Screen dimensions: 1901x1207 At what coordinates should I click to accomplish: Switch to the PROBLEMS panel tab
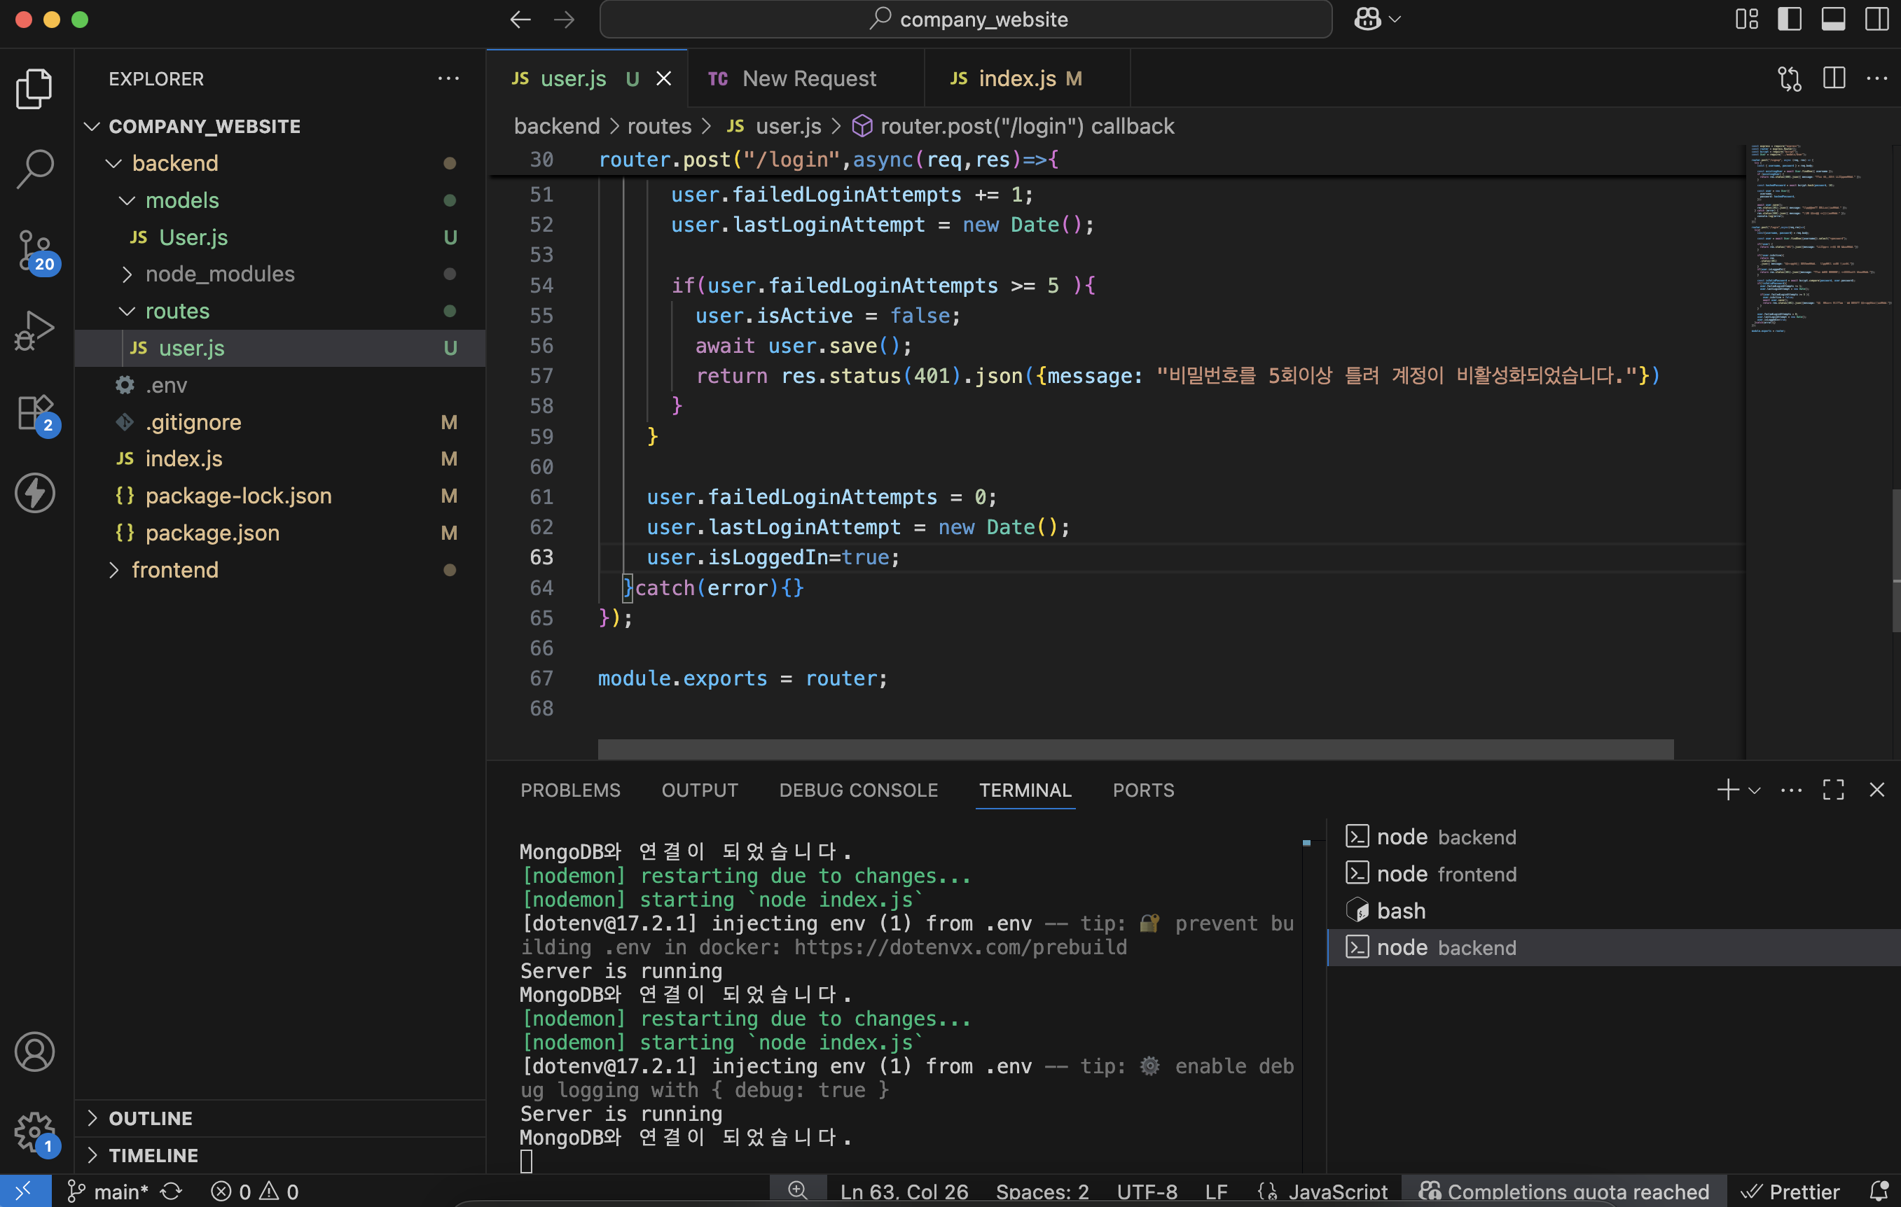click(570, 790)
